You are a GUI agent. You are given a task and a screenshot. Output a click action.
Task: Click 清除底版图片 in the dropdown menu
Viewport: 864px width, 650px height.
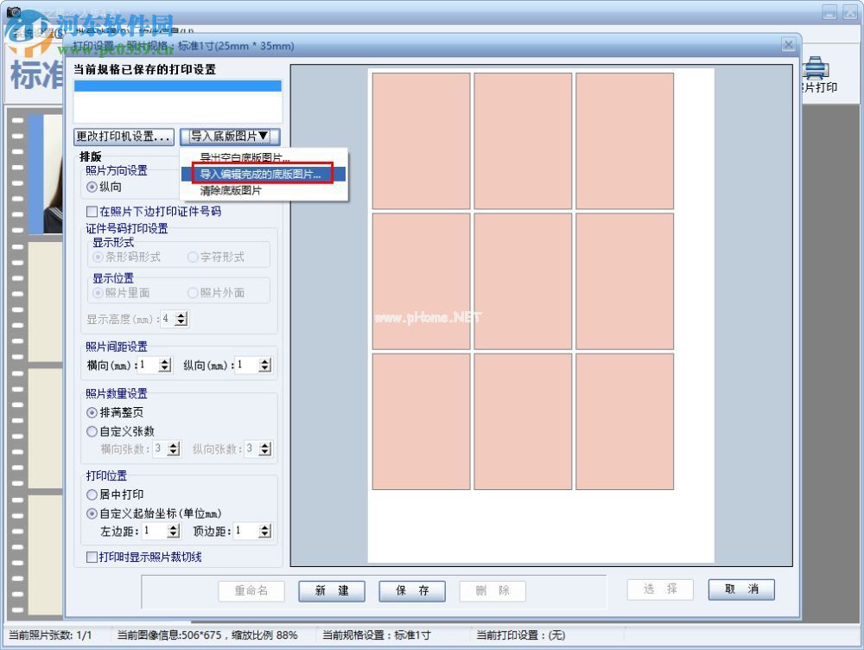click(x=231, y=190)
